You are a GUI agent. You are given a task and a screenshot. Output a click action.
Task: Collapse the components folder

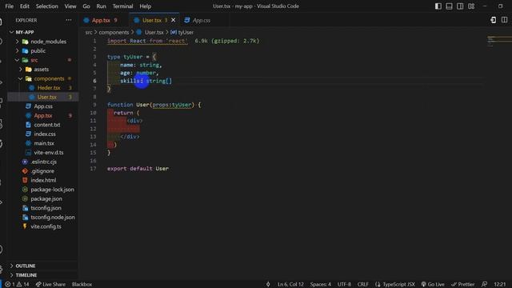(x=21, y=78)
